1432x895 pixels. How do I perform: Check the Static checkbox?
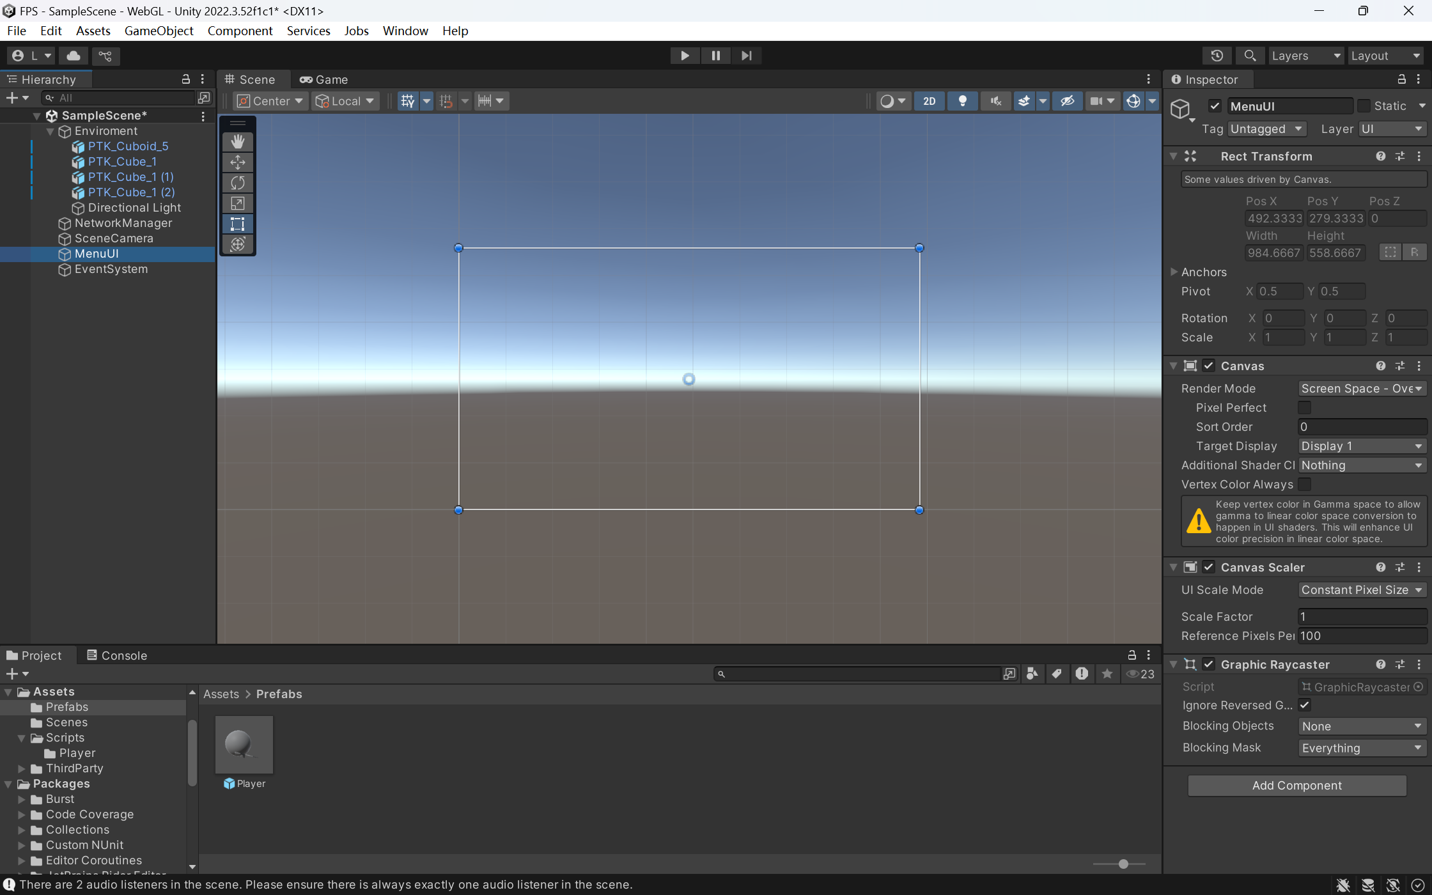pos(1364,106)
